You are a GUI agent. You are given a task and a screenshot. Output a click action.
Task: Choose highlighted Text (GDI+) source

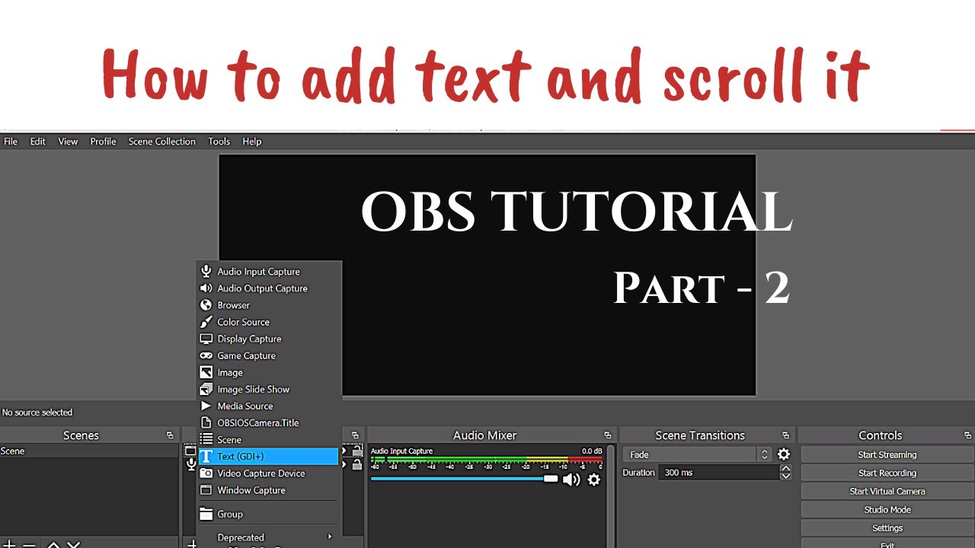coord(268,456)
